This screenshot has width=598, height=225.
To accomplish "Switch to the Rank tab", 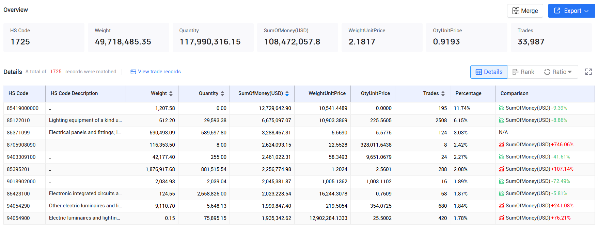I will [523, 72].
